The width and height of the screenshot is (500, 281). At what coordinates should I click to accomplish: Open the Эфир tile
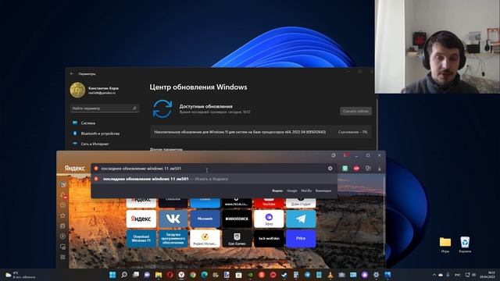tap(269, 219)
